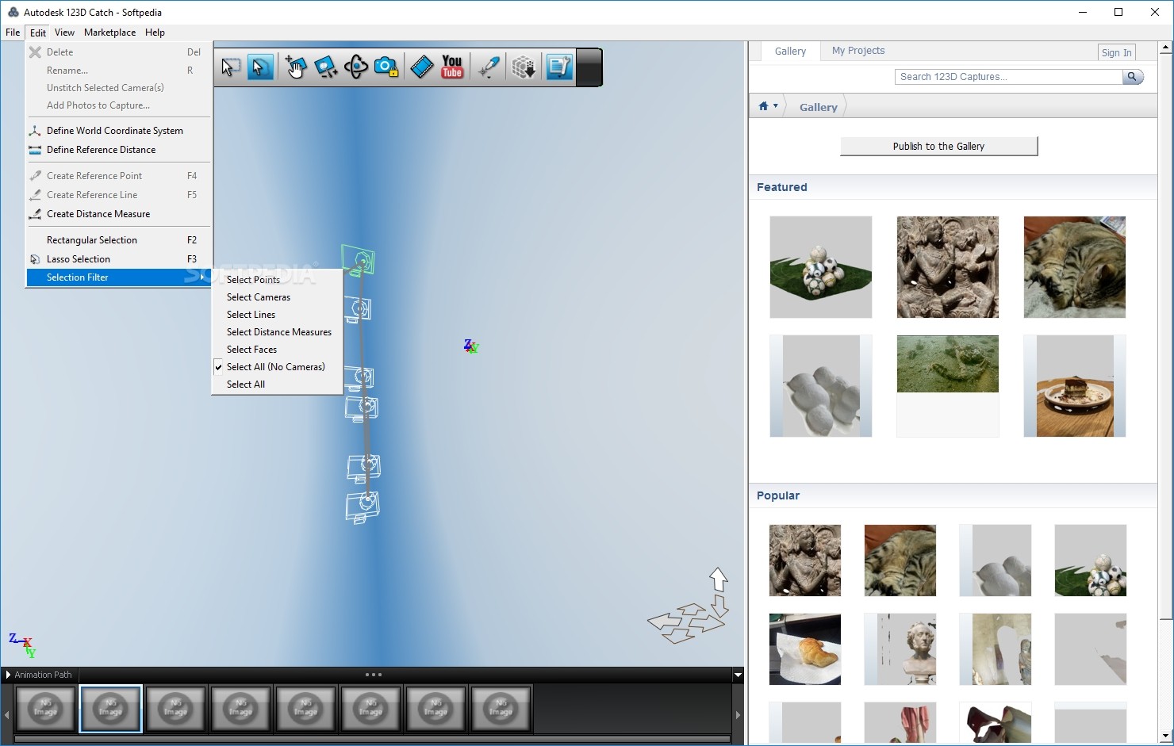Screen dimensions: 1174x746
Task: Select first No Image animation frame
Action: point(45,709)
